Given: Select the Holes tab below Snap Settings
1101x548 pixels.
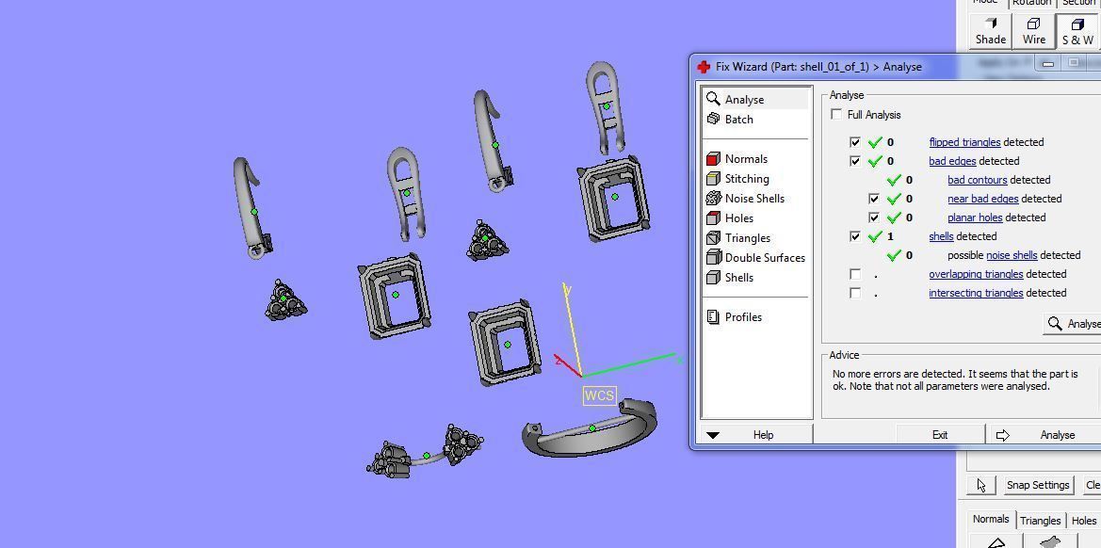Looking at the screenshot, I should click(1083, 521).
